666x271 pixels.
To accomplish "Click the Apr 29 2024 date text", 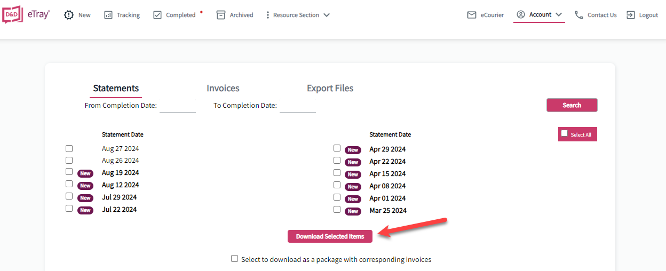I will (387, 149).
